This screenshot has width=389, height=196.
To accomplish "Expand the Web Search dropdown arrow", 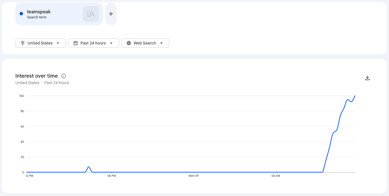I will click(x=161, y=43).
